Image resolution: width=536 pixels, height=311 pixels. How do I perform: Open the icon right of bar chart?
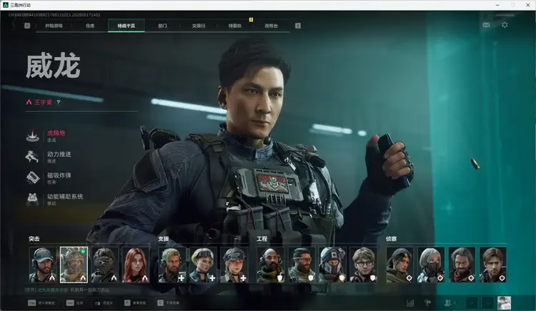(x=427, y=302)
